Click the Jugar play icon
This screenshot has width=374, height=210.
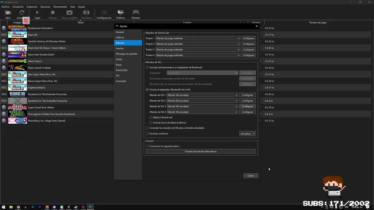[37, 13]
